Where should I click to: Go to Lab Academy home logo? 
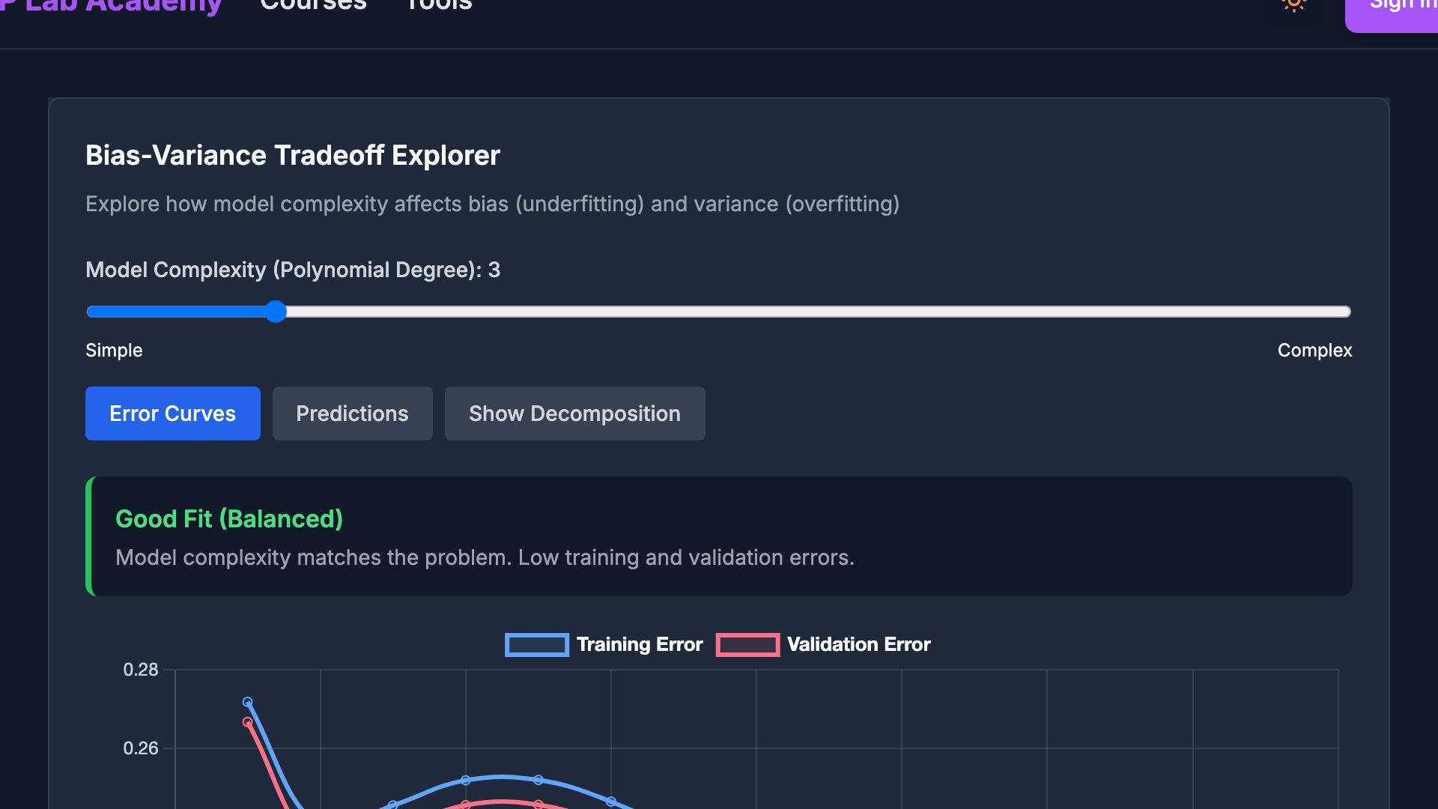pos(111,6)
